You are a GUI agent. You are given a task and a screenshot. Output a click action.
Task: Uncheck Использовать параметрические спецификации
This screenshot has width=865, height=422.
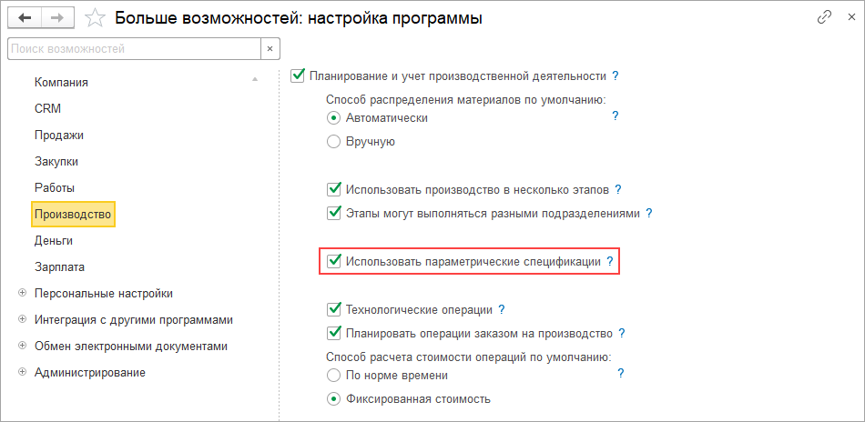click(334, 261)
